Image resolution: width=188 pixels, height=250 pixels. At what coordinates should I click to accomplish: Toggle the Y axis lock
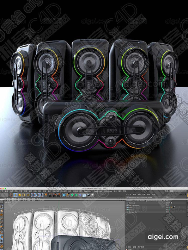tap(37, 195)
